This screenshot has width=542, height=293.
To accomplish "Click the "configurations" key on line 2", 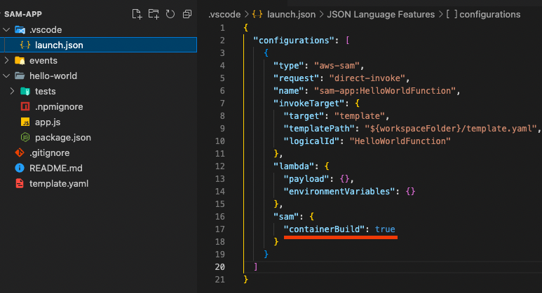I will coord(294,41).
